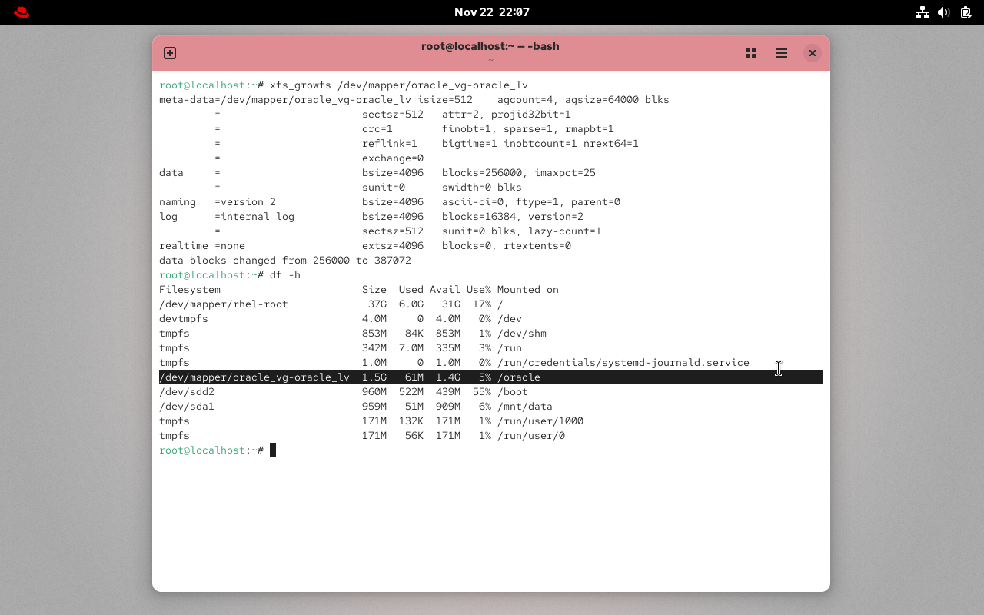Open a new terminal tab with the plus icon
The width and height of the screenshot is (984, 615).
coord(169,53)
